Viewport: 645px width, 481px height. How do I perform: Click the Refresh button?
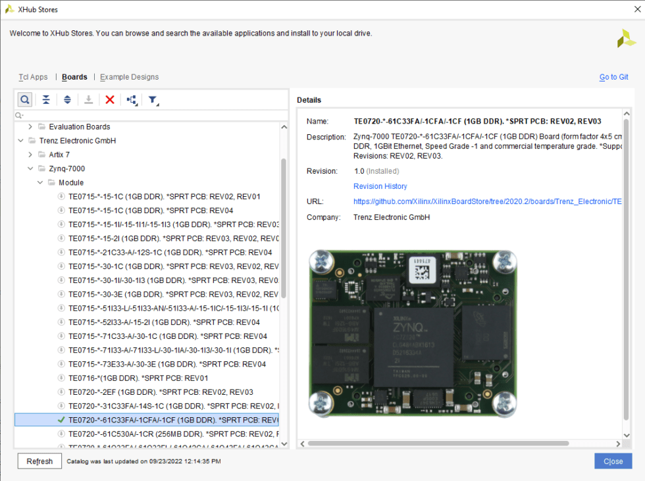(x=39, y=461)
